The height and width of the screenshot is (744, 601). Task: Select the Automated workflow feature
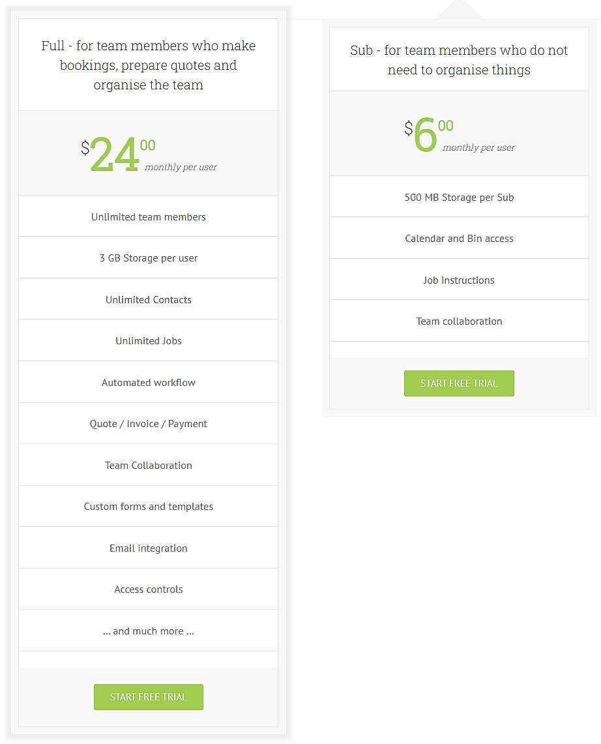(x=148, y=381)
